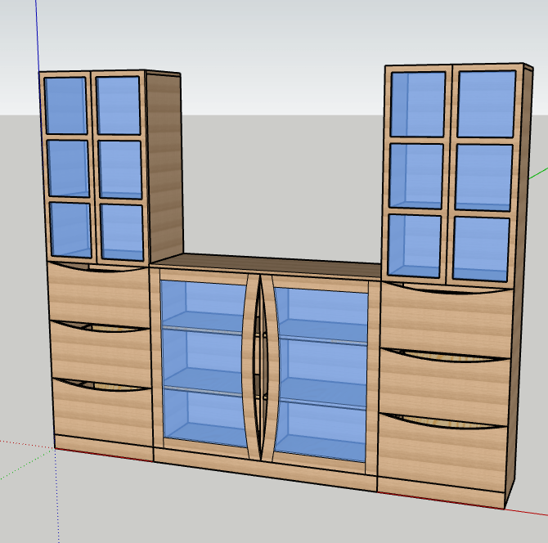Select top-right glass pane of right tower
Image resolution: width=548 pixels, height=543 pixels.
click(x=487, y=104)
